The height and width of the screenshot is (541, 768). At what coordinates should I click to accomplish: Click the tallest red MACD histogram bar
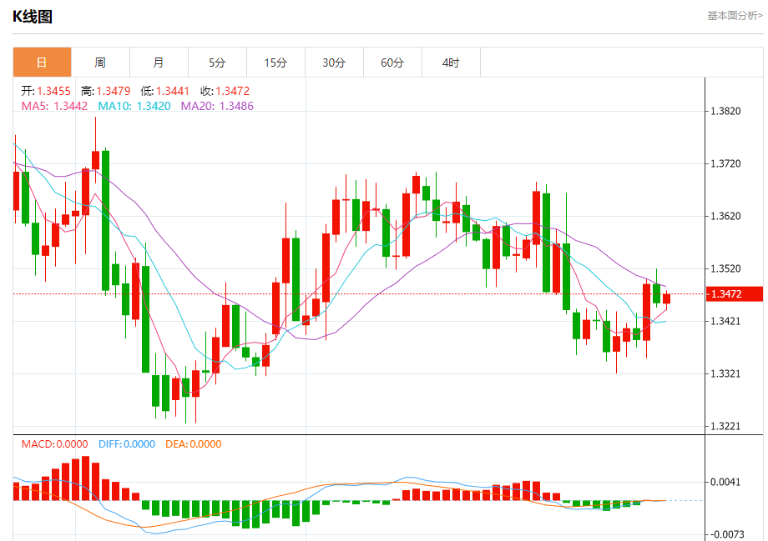[86, 478]
